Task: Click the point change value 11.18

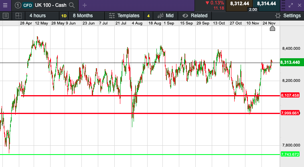Action: tap(219, 8)
